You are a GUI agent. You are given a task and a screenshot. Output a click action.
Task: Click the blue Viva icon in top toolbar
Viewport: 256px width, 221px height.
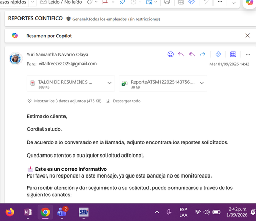[x=191, y=2]
